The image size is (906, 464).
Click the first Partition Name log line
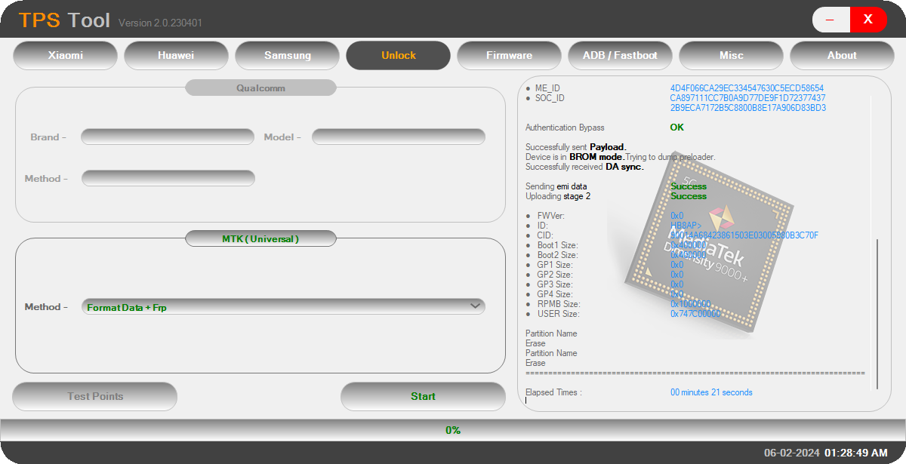(551, 333)
